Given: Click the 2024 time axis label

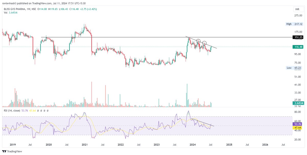Looking at the screenshot, I should tap(193, 145).
